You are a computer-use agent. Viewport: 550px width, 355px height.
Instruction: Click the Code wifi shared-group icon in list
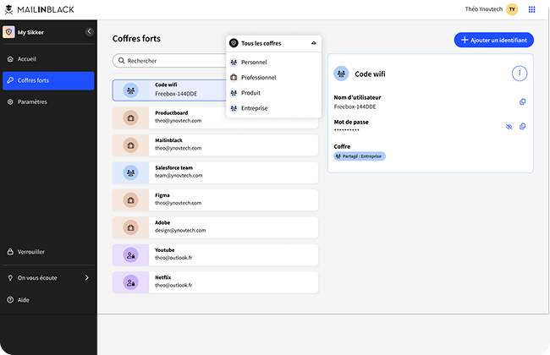click(x=130, y=90)
